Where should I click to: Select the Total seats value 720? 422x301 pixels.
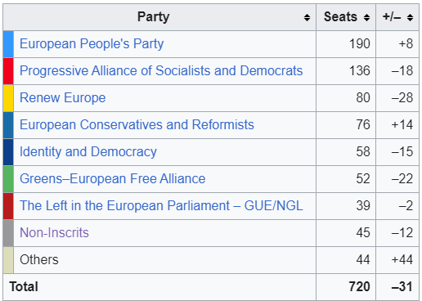click(359, 287)
